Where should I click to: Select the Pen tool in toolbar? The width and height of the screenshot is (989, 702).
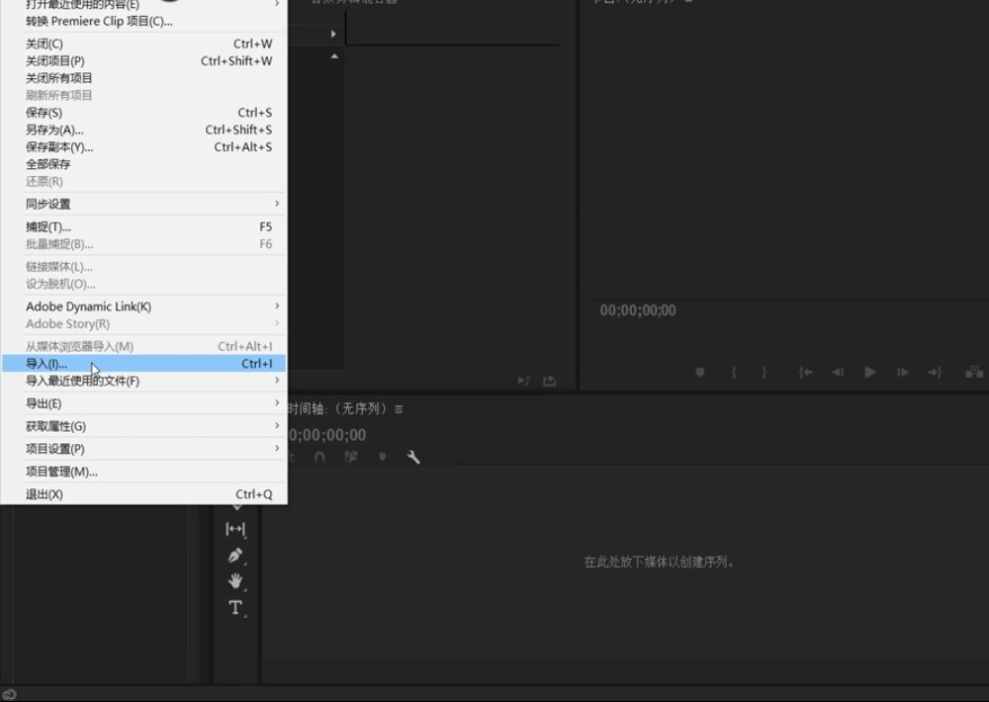pos(235,556)
